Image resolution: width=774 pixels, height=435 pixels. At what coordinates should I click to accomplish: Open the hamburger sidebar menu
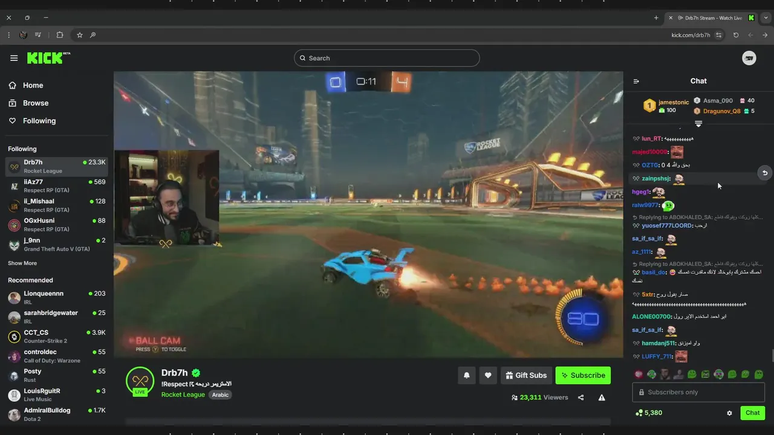tap(14, 58)
